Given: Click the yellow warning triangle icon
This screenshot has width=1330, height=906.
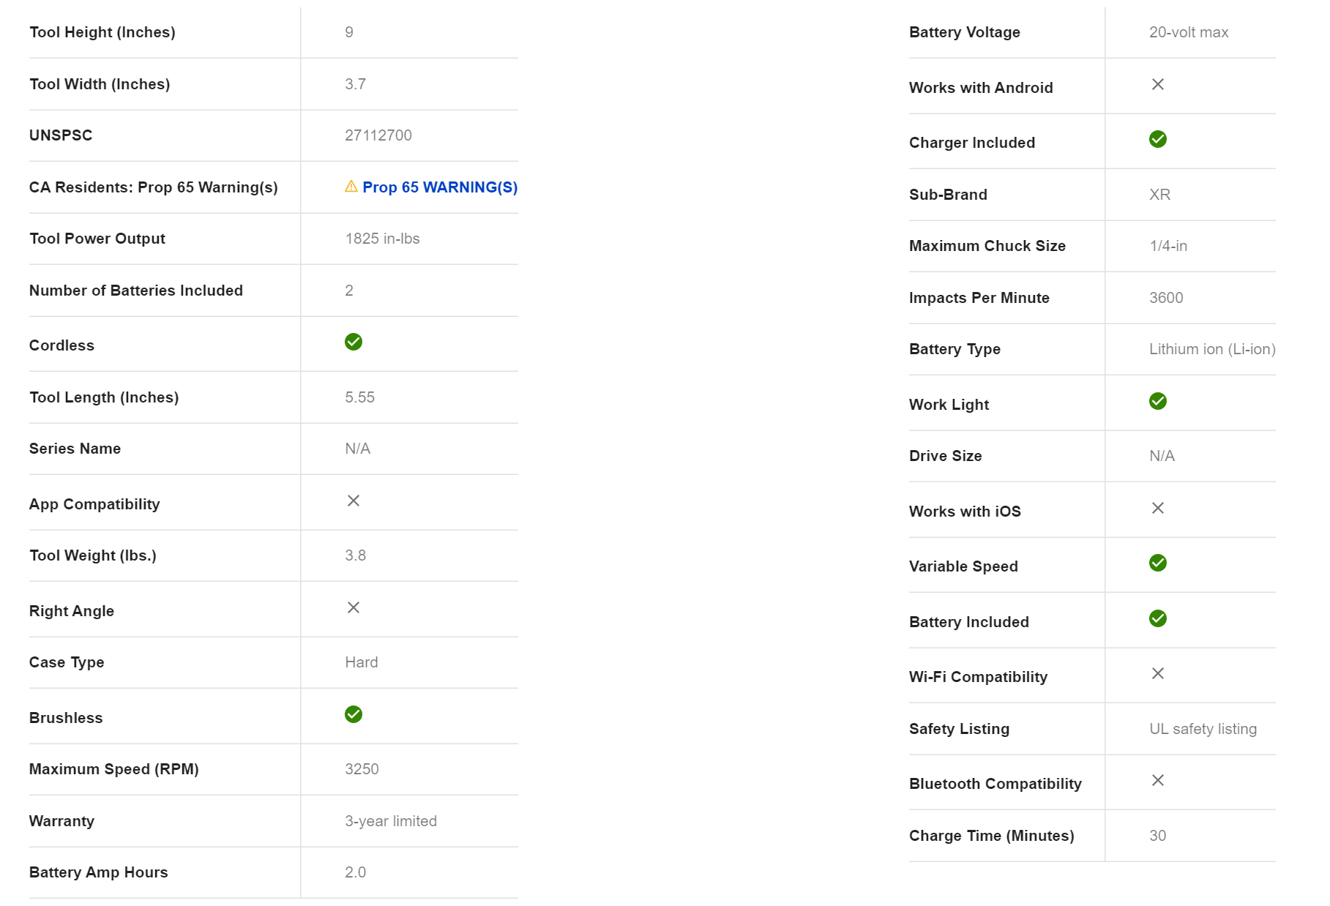Looking at the screenshot, I should pos(351,187).
